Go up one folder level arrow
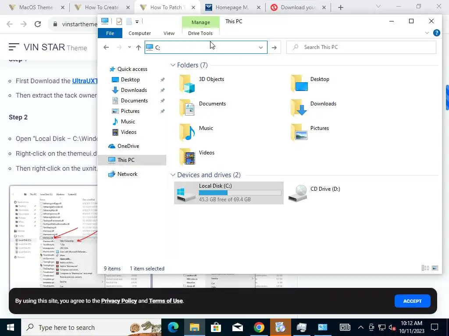This screenshot has height=336, width=449. 139,47
